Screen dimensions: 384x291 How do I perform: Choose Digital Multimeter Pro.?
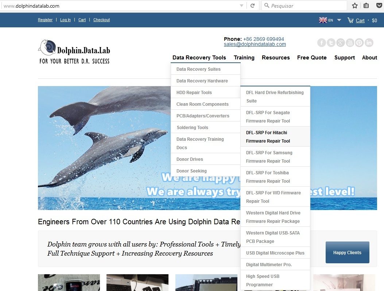point(275,264)
